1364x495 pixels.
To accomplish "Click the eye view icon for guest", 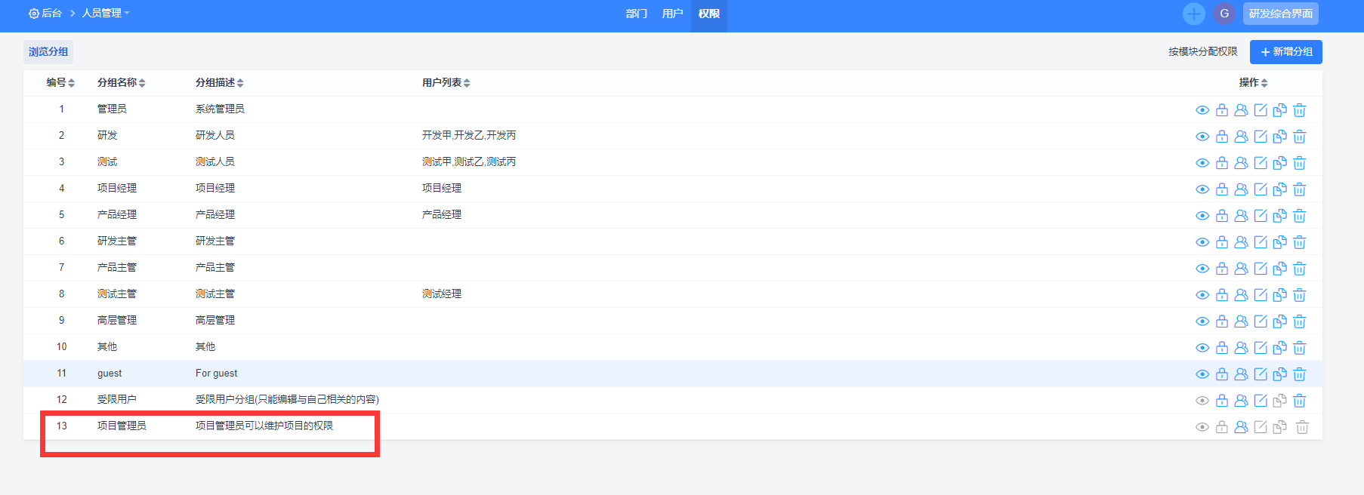I will (x=1202, y=374).
